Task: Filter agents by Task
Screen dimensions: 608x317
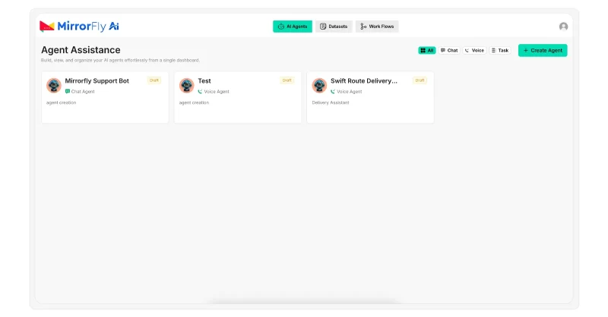Action: click(x=500, y=50)
